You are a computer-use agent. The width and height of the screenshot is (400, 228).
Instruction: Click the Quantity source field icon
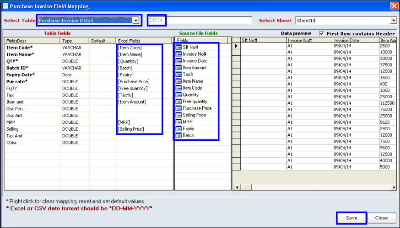178,95
